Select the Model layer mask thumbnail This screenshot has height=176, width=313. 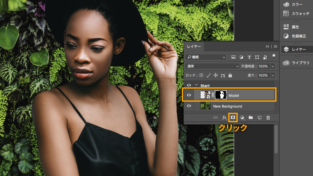point(221,95)
